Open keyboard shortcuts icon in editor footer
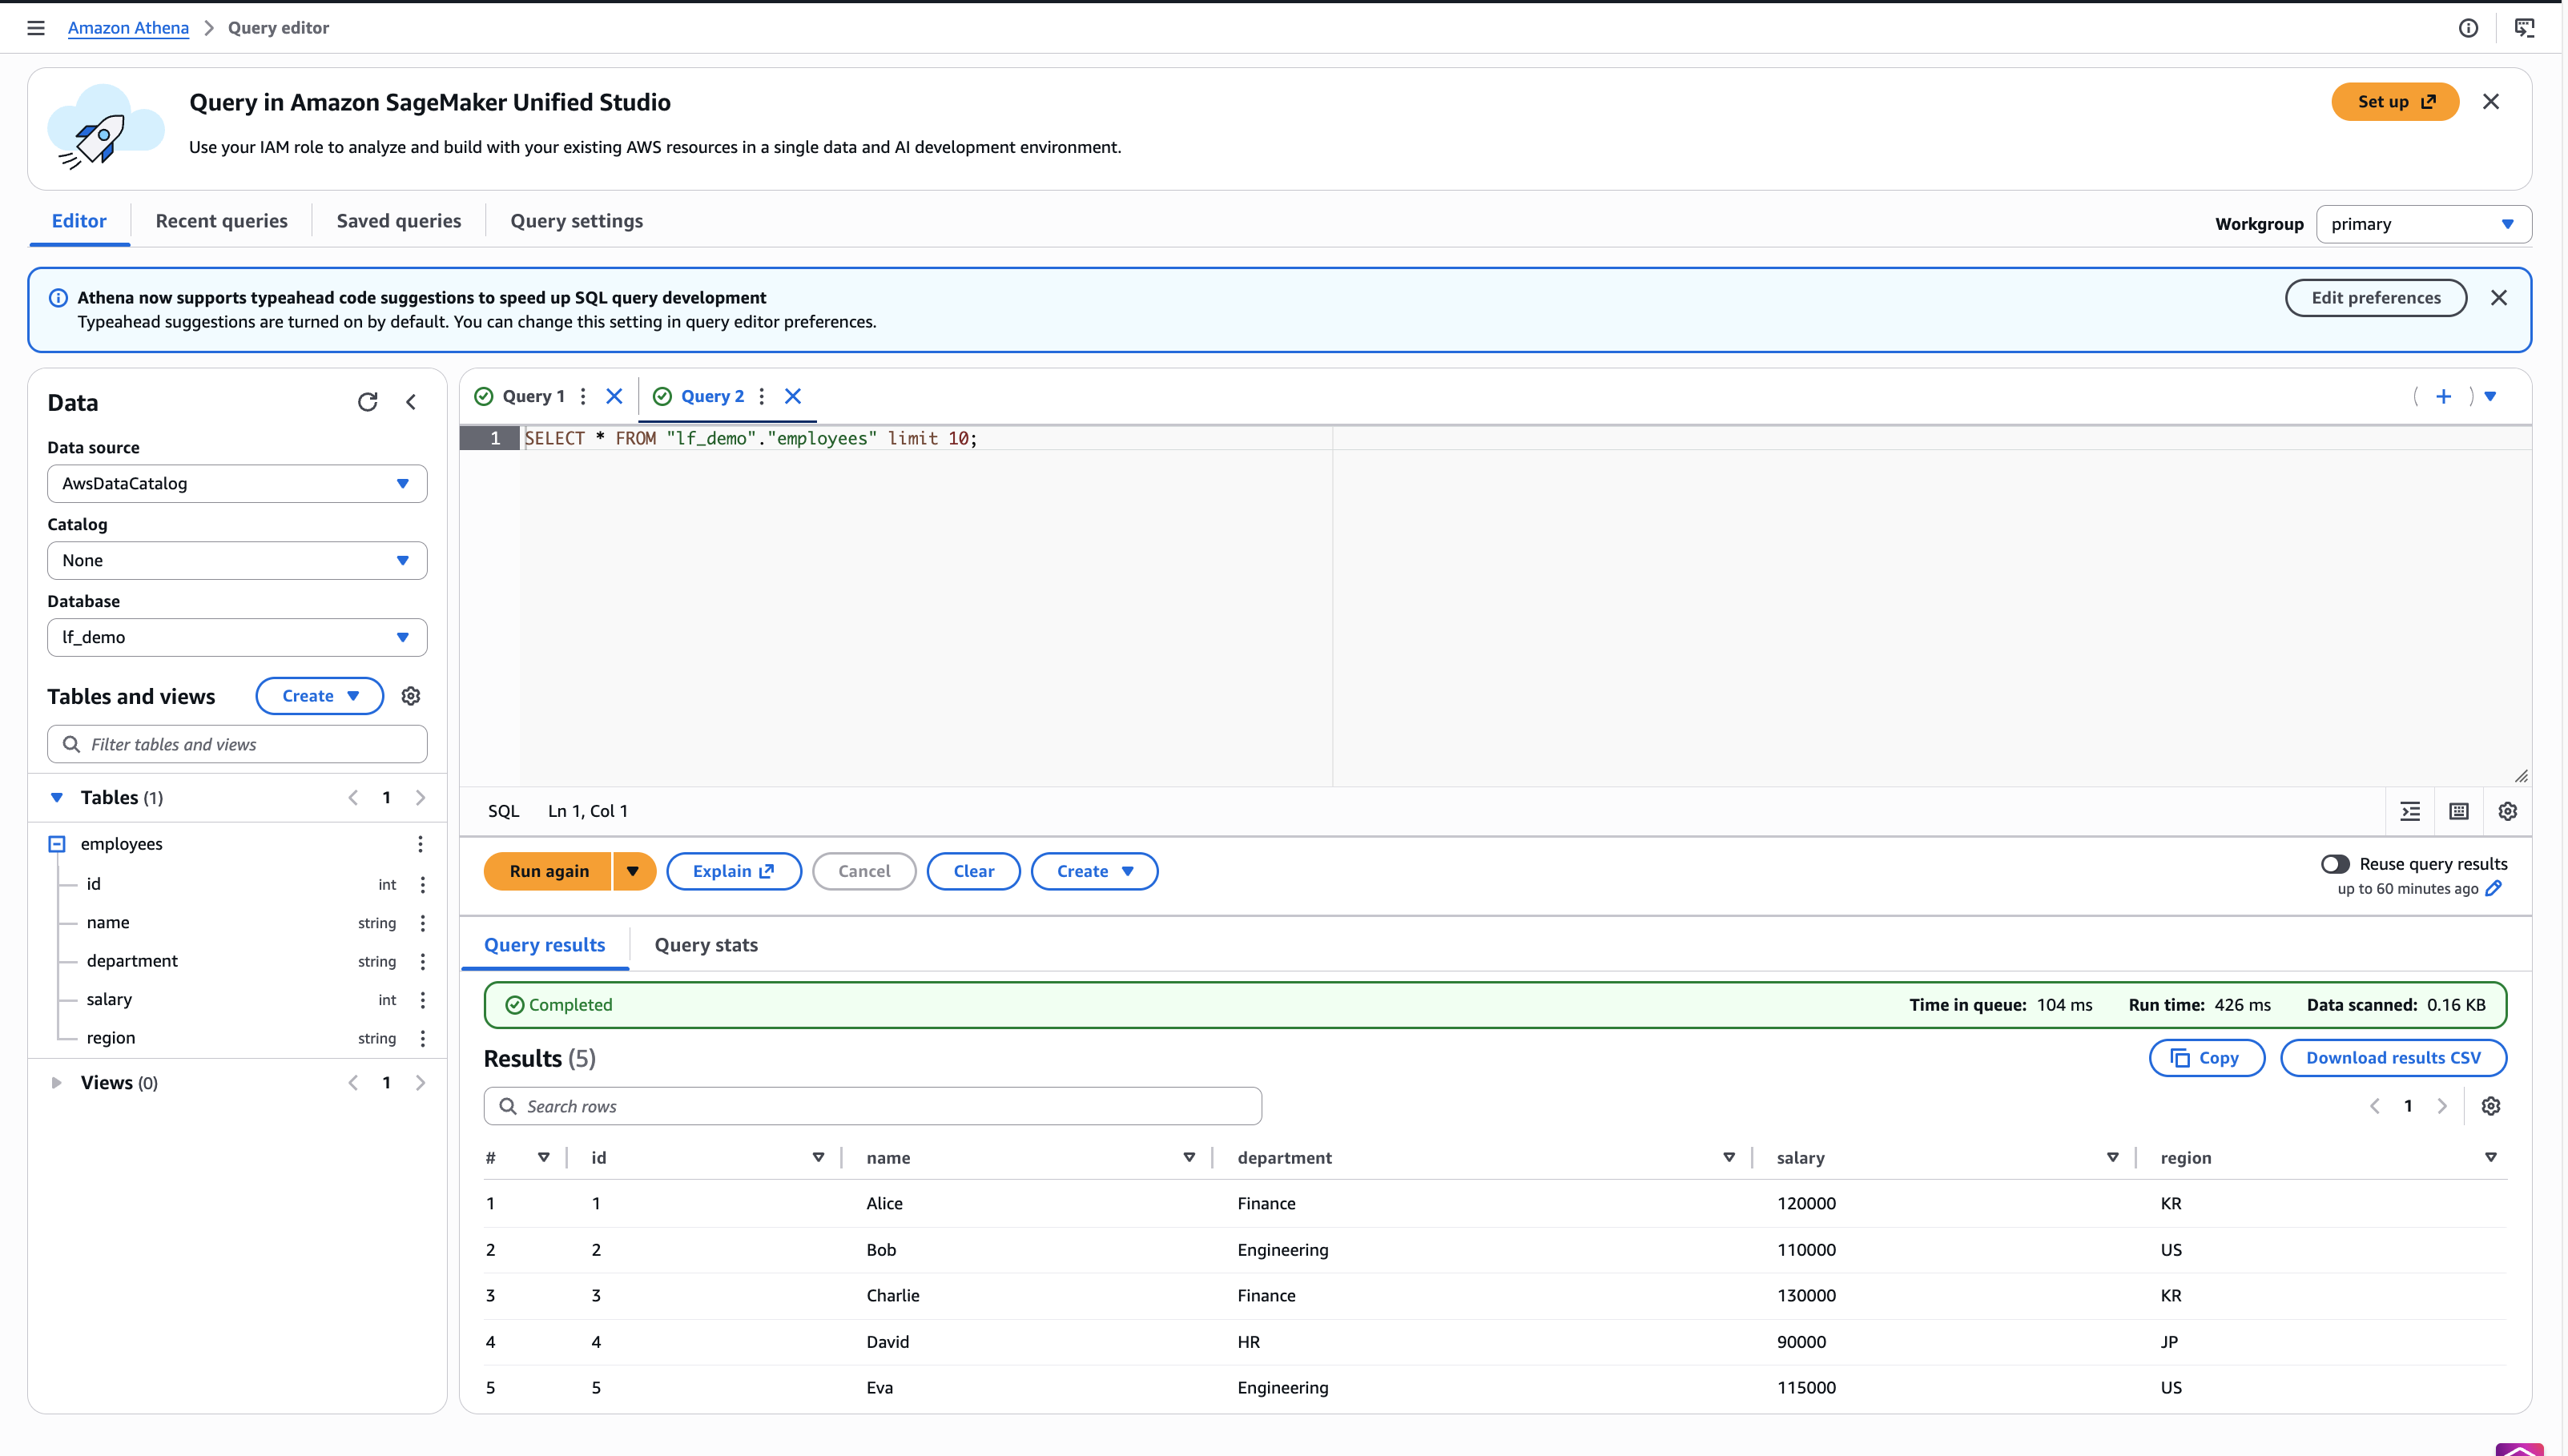Viewport: 2568px width, 1456px height. 2459,811
